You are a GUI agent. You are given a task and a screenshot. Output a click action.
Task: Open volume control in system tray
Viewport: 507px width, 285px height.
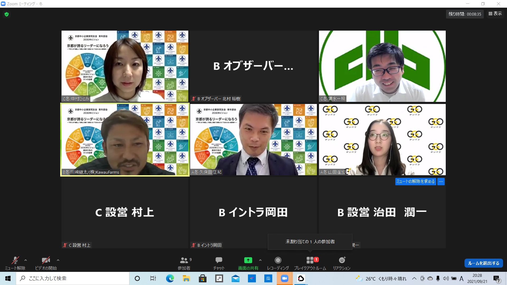pyautogui.click(x=446, y=278)
